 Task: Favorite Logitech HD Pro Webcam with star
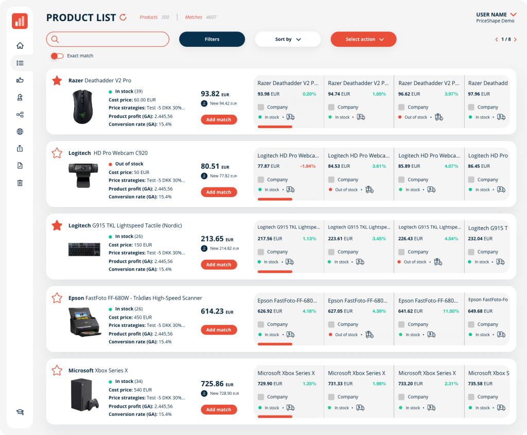tap(57, 153)
